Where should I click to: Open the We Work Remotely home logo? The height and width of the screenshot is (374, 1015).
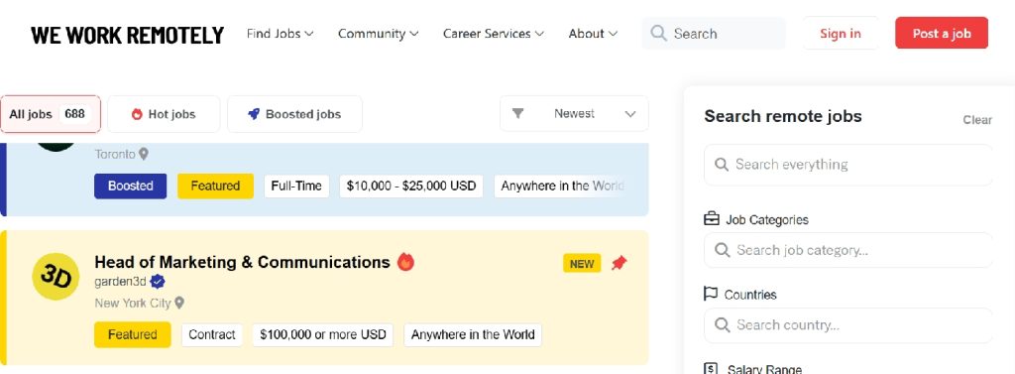click(127, 35)
